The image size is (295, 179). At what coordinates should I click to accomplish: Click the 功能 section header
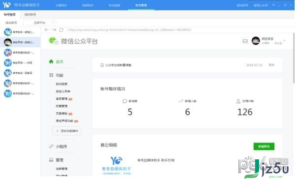[59, 75]
